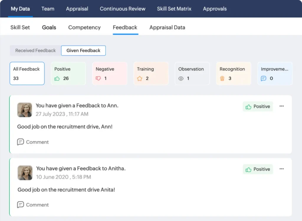Switch to the Team tab
302x221 pixels.
coord(48,9)
